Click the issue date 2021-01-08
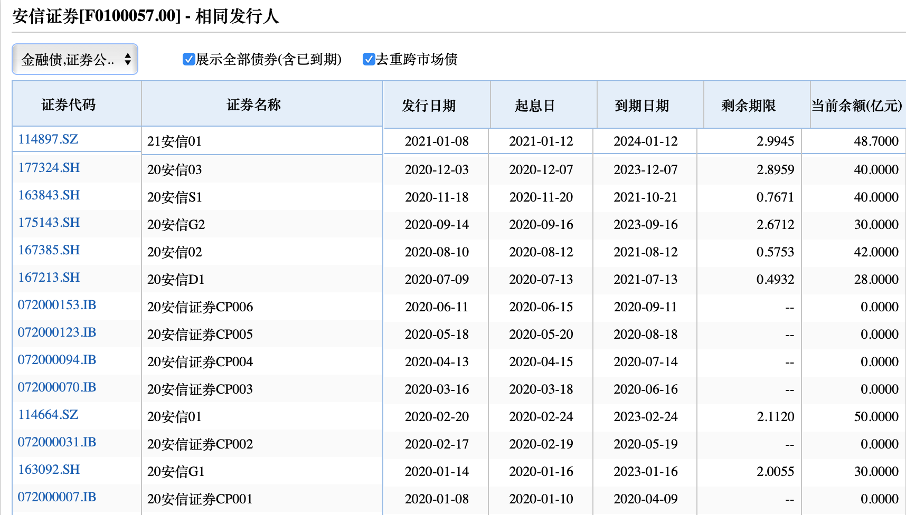The width and height of the screenshot is (906, 515). [437, 141]
